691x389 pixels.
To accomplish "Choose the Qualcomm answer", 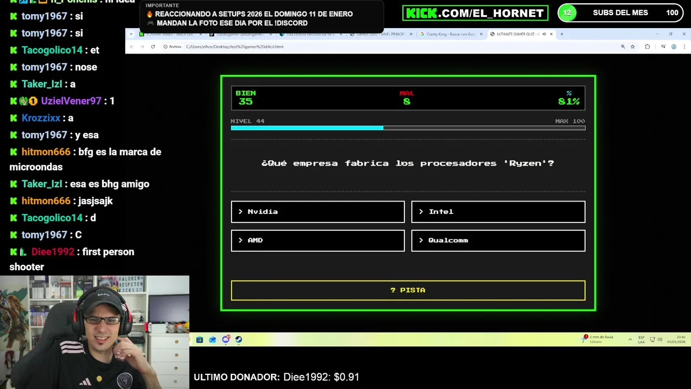I will point(498,240).
